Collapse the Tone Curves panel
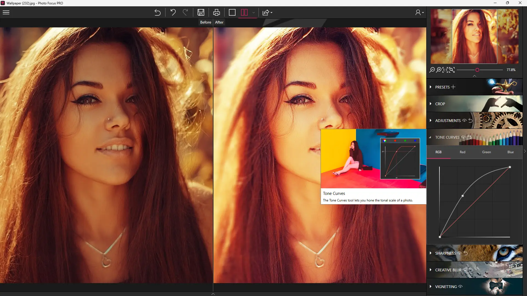 tap(430, 137)
